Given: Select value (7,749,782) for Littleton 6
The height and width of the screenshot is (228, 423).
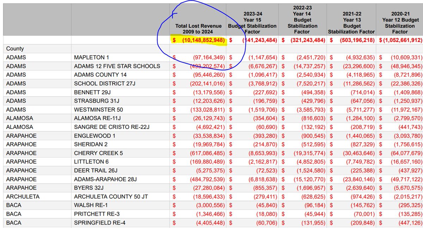Looking at the screenshot, I should click(361, 162).
